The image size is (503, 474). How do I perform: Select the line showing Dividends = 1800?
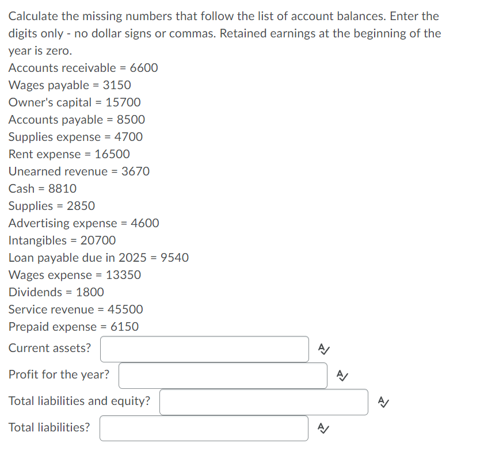(x=56, y=292)
